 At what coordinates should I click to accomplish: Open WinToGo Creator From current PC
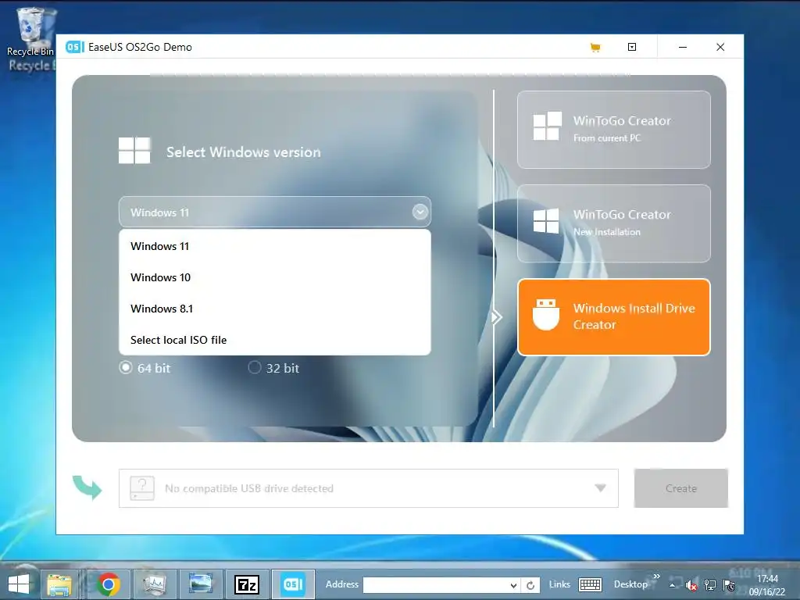(x=614, y=130)
